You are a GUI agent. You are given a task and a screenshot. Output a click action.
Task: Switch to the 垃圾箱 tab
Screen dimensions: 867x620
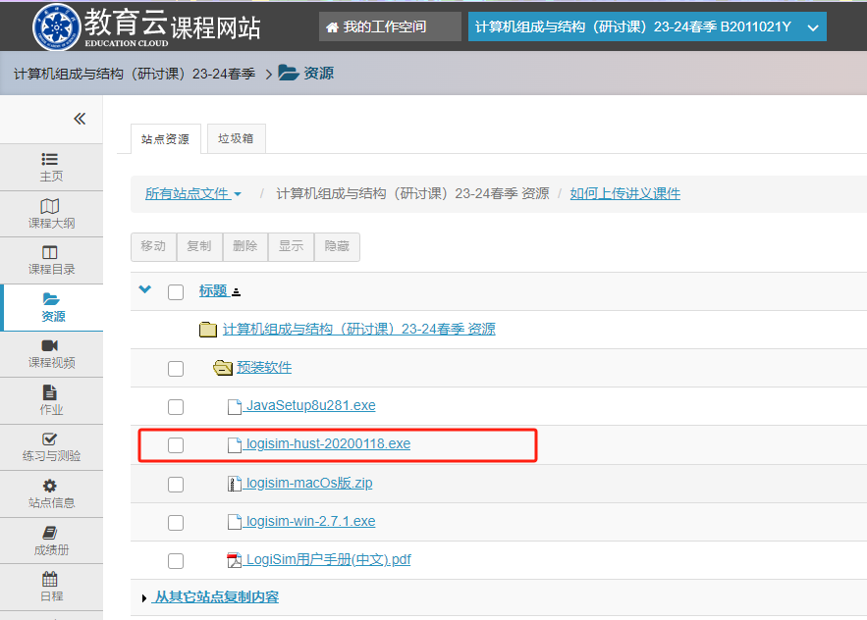(236, 138)
